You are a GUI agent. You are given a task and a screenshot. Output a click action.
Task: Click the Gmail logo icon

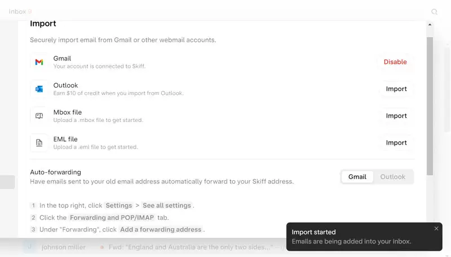pyautogui.click(x=39, y=62)
